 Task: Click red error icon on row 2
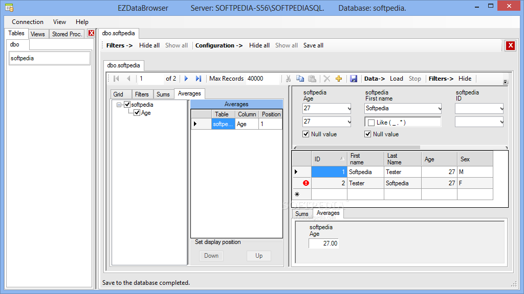pyautogui.click(x=306, y=183)
